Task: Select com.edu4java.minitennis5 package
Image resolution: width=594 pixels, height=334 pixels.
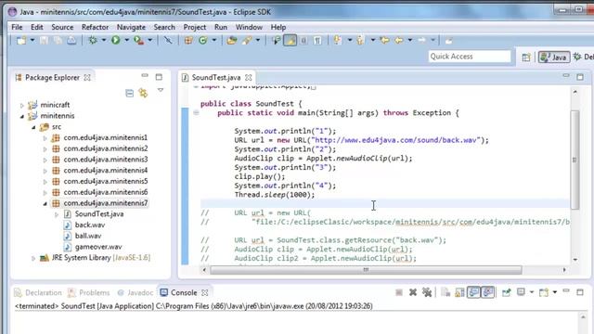Action: [105, 182]
